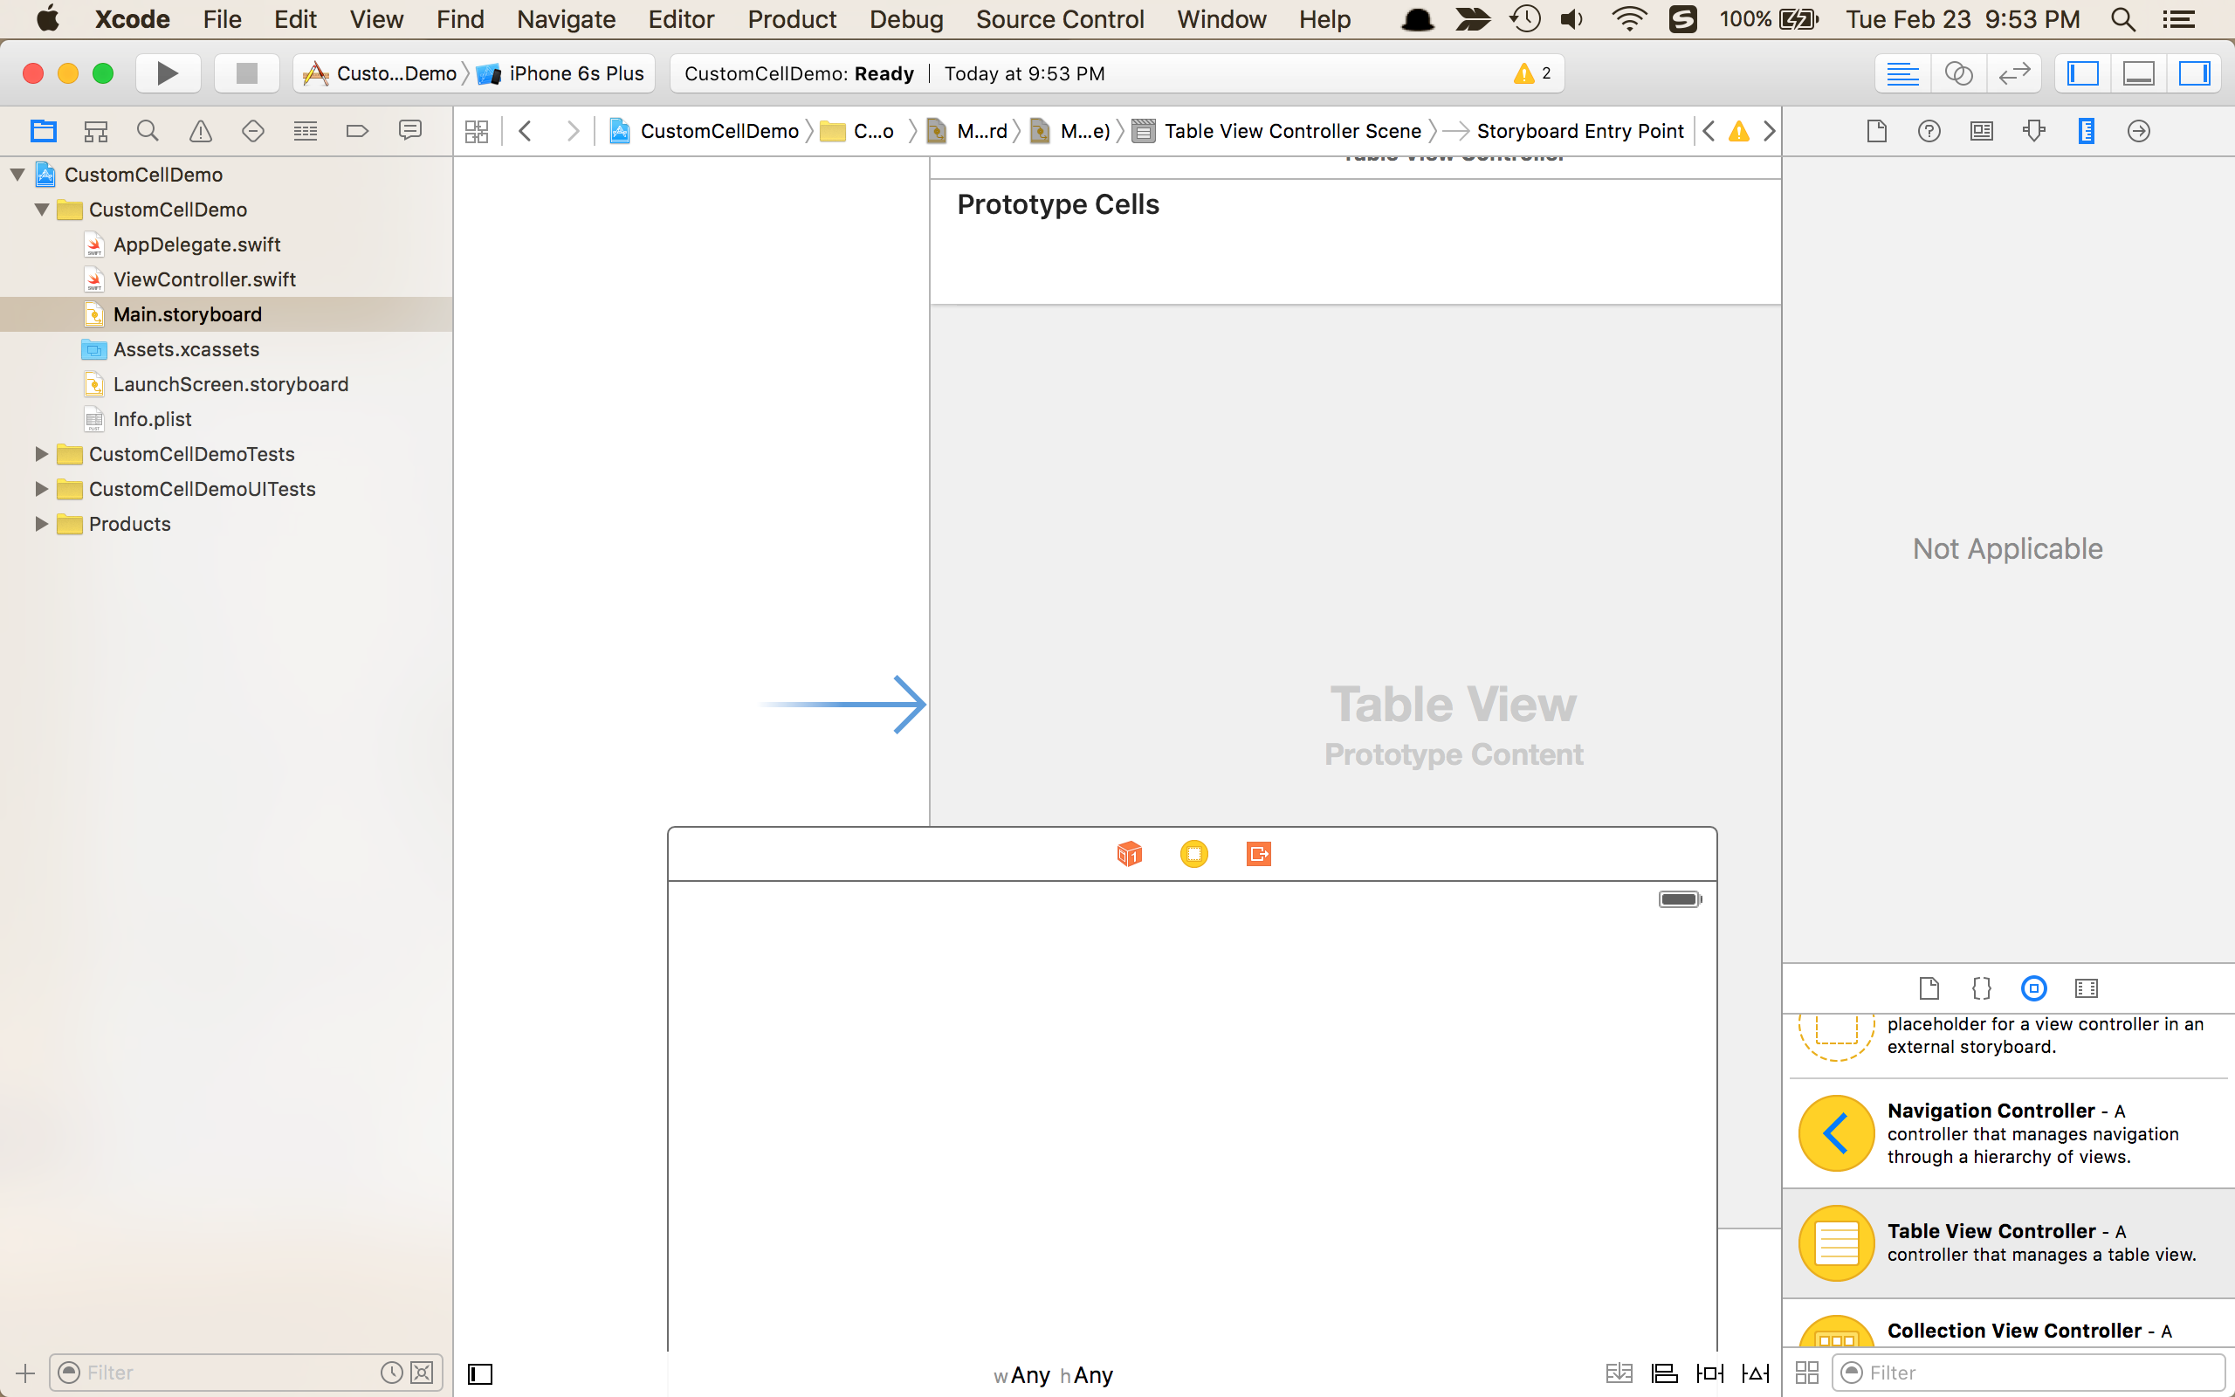The image size is (2235, 1397).
Task: Open the Pin constraints button
Action: point(1709,1374)
